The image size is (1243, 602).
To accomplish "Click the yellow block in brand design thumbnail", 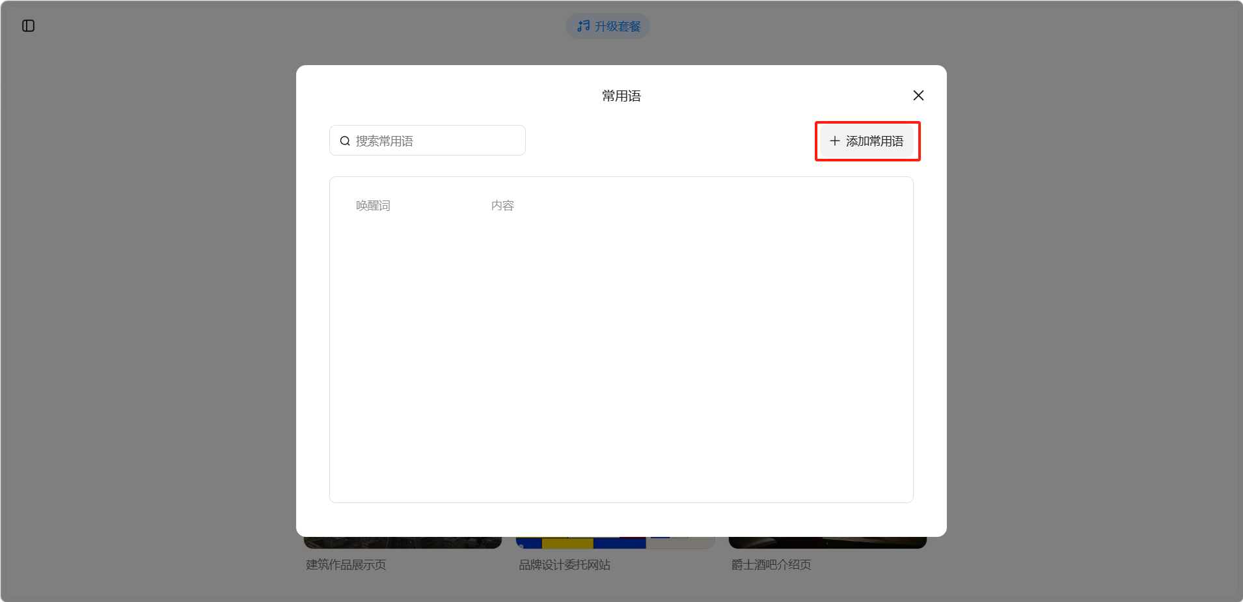I will (x=567, y=543).
